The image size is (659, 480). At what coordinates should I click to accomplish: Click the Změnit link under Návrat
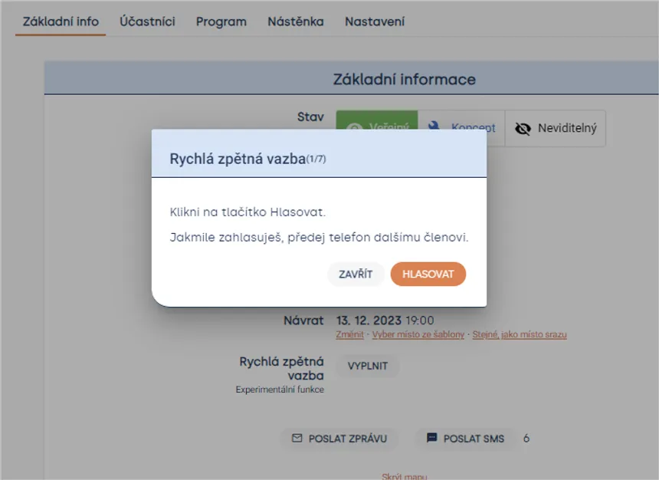(x=349, y=334)
